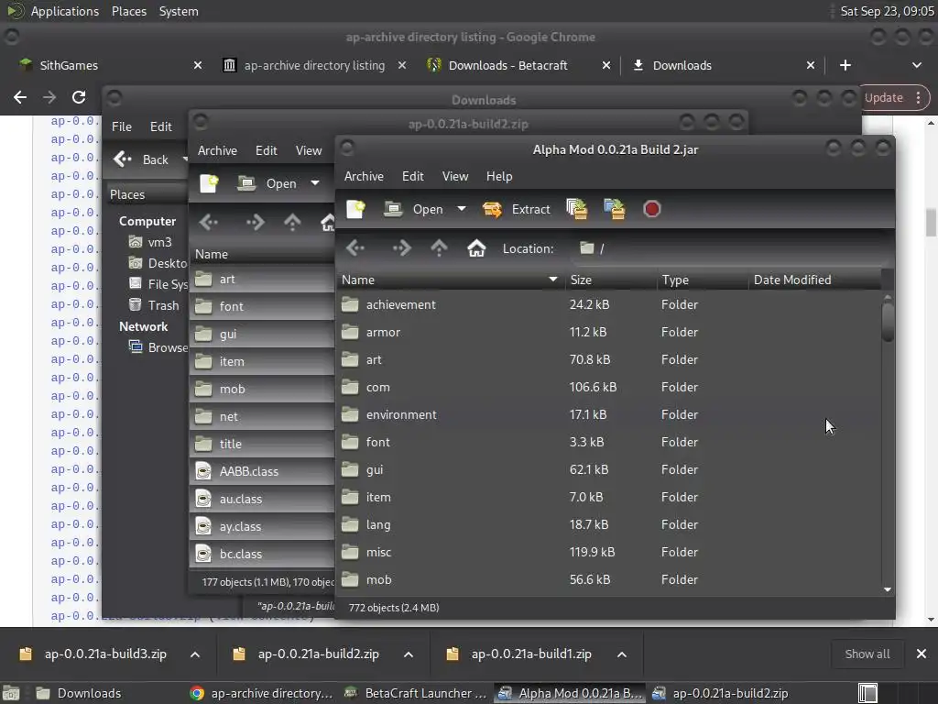
Task: Click the red Stop icon in Alpha Mod jar toolbar
Action: click(651, 210)
